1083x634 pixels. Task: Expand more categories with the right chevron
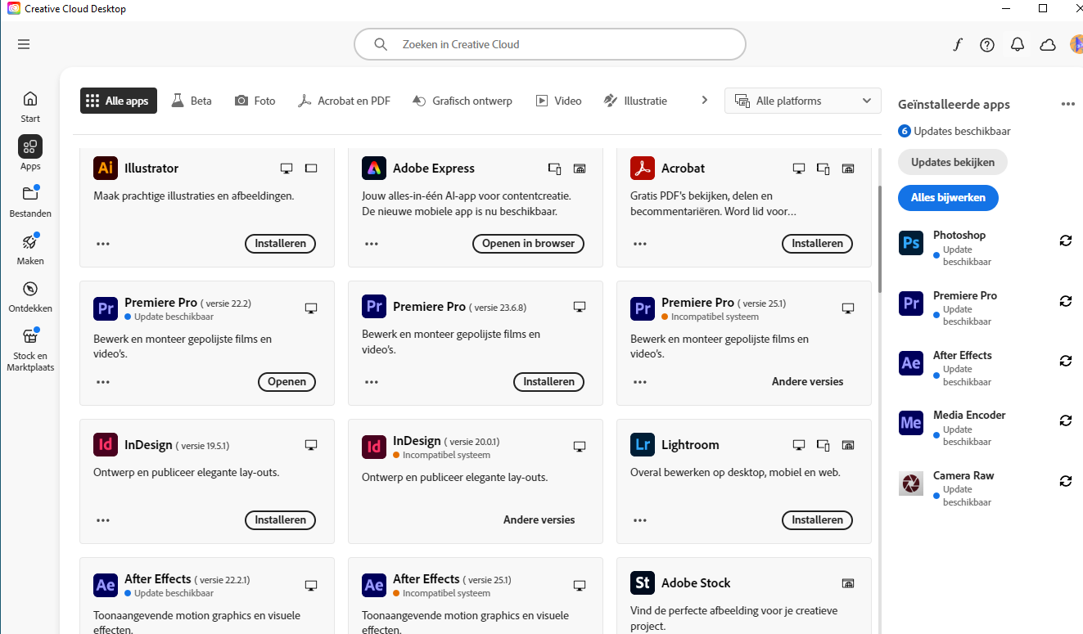704,99
